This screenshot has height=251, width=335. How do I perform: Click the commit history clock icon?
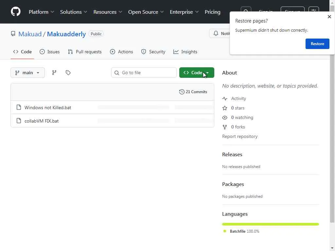click(182, 92)
